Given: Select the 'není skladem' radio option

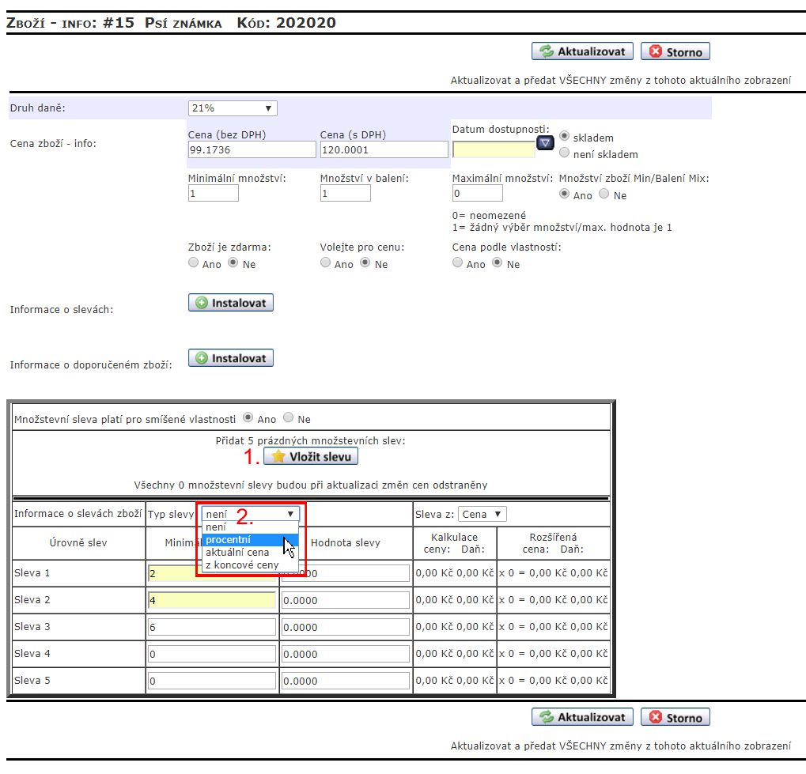Looking at the screenshot, I should click(565, 153).
